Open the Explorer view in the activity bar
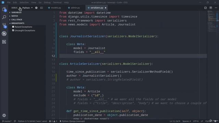This screenshot has width=219, height=123. tap(4, 9)
